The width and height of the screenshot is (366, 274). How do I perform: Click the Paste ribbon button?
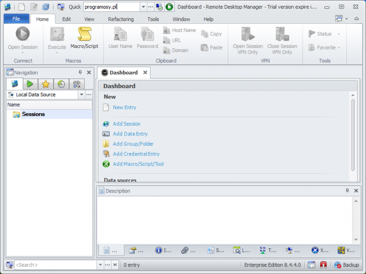(212, 47)
